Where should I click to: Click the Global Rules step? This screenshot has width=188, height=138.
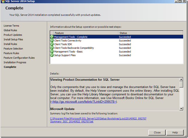[10, 30]
